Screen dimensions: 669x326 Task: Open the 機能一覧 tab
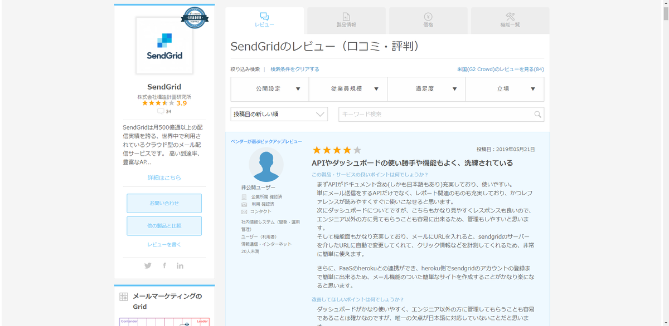click(510, 20)
